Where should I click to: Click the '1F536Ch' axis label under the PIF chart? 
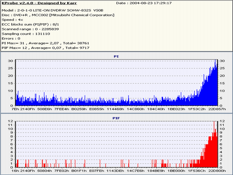[x=197, y=171]
